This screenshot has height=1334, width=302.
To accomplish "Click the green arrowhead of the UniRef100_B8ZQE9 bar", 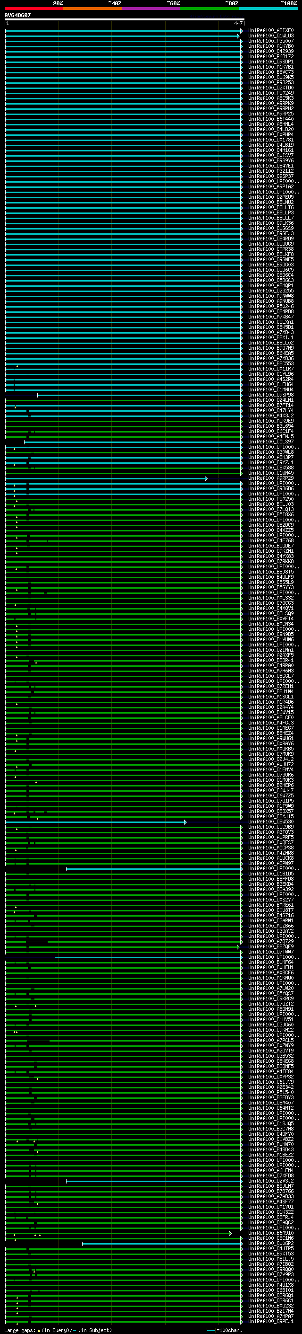I will (x=238, y=947).
